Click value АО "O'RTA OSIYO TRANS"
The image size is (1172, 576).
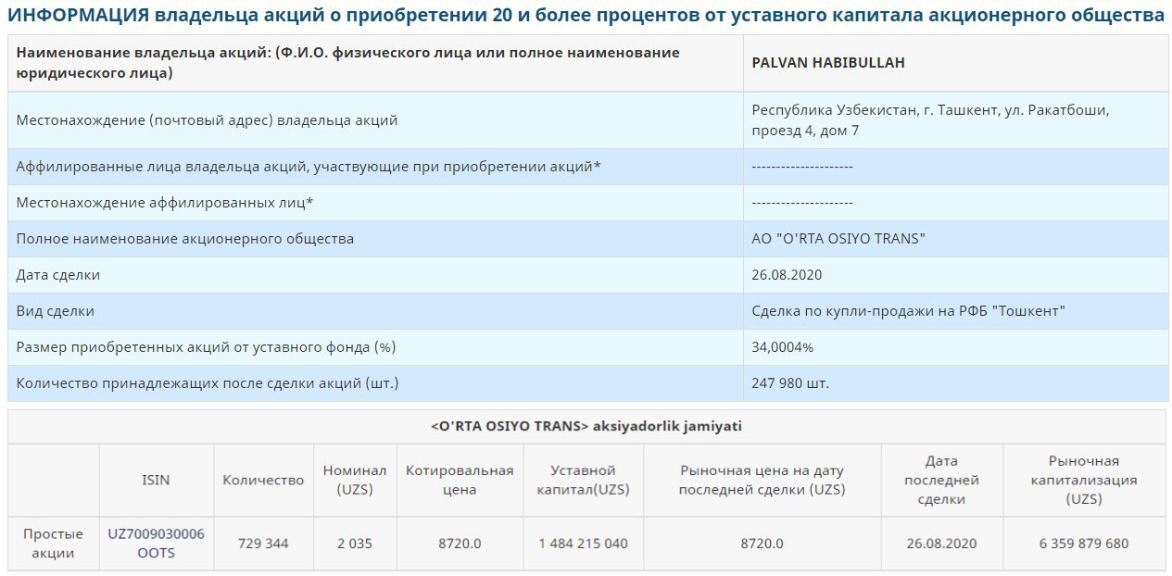pyautogui.click(x=838, y=239)
